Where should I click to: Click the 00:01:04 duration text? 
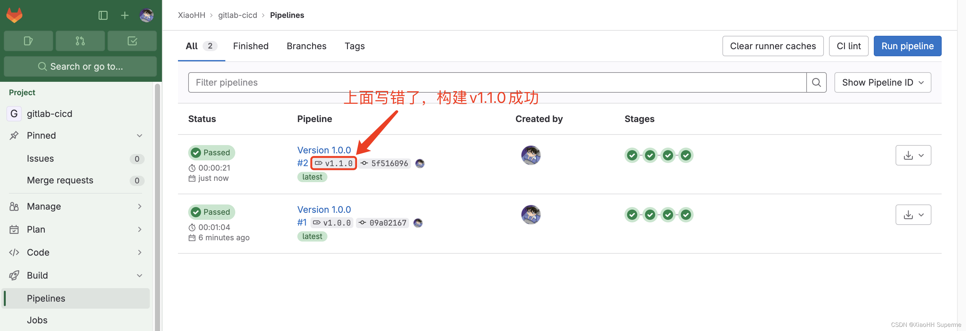pyautogui.click(x=214, y=227)
